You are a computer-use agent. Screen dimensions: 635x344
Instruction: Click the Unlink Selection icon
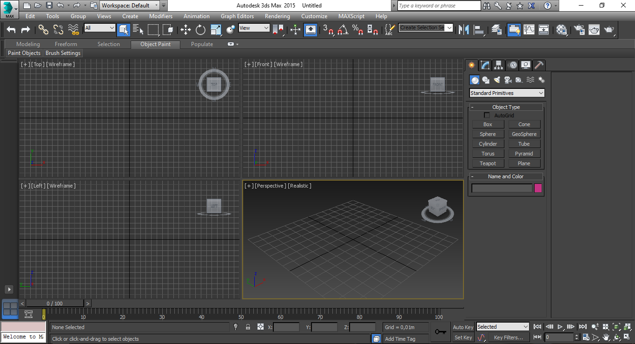(x=58, y=30)
